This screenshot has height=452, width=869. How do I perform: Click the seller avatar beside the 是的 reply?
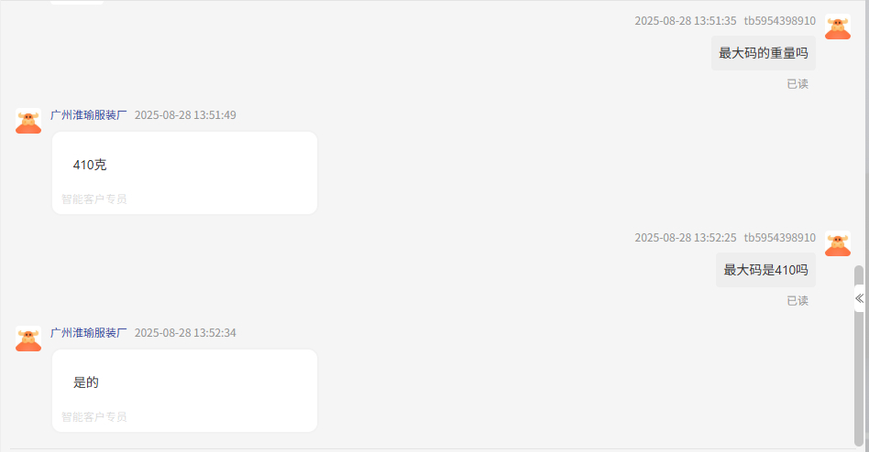(28, 338)
